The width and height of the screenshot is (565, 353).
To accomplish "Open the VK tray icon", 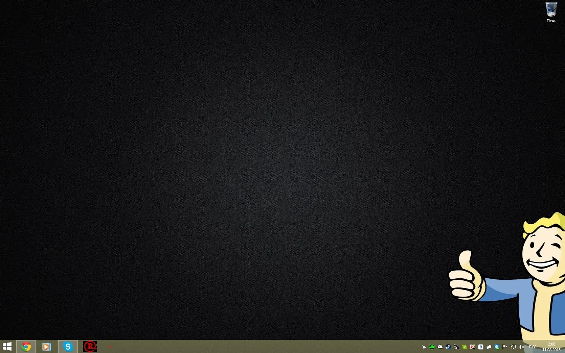I will (480, 347).
